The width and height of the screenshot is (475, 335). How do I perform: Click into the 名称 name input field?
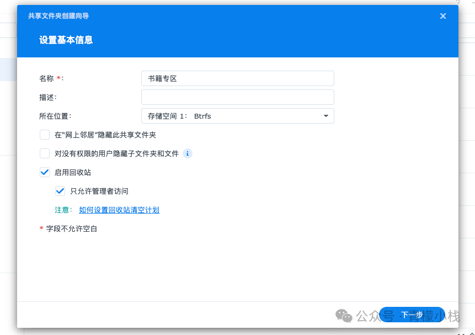click(x=237, y=78)
